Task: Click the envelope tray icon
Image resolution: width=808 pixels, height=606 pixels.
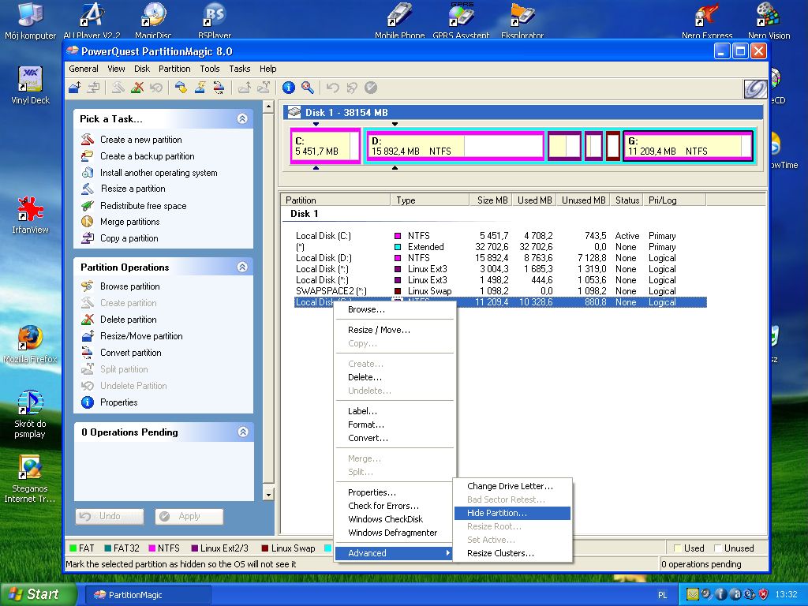Action: (692, 595)
